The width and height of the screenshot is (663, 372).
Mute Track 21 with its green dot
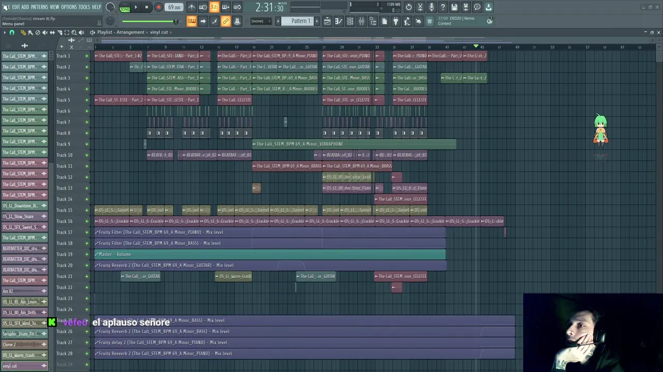(87, 276)
